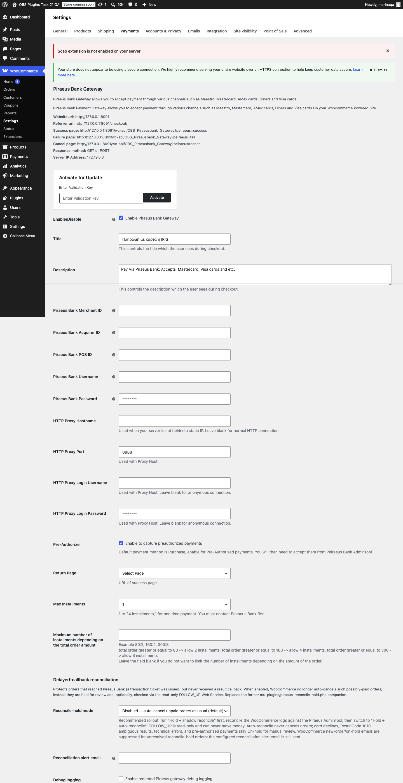The width and height of the screenshot is (403, 783).
Task: Switch to the Advanced settings tab
Action: (x=302, y=31)
